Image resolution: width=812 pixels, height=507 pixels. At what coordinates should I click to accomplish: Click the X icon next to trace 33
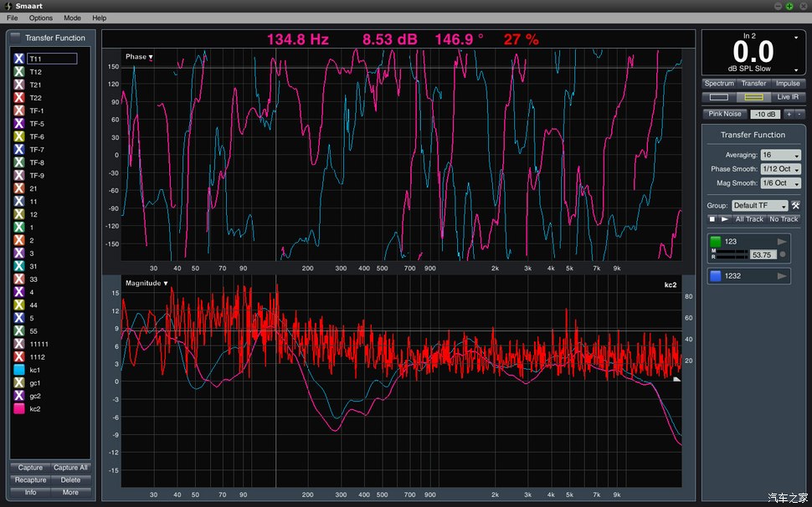click(x=19, y=279)
